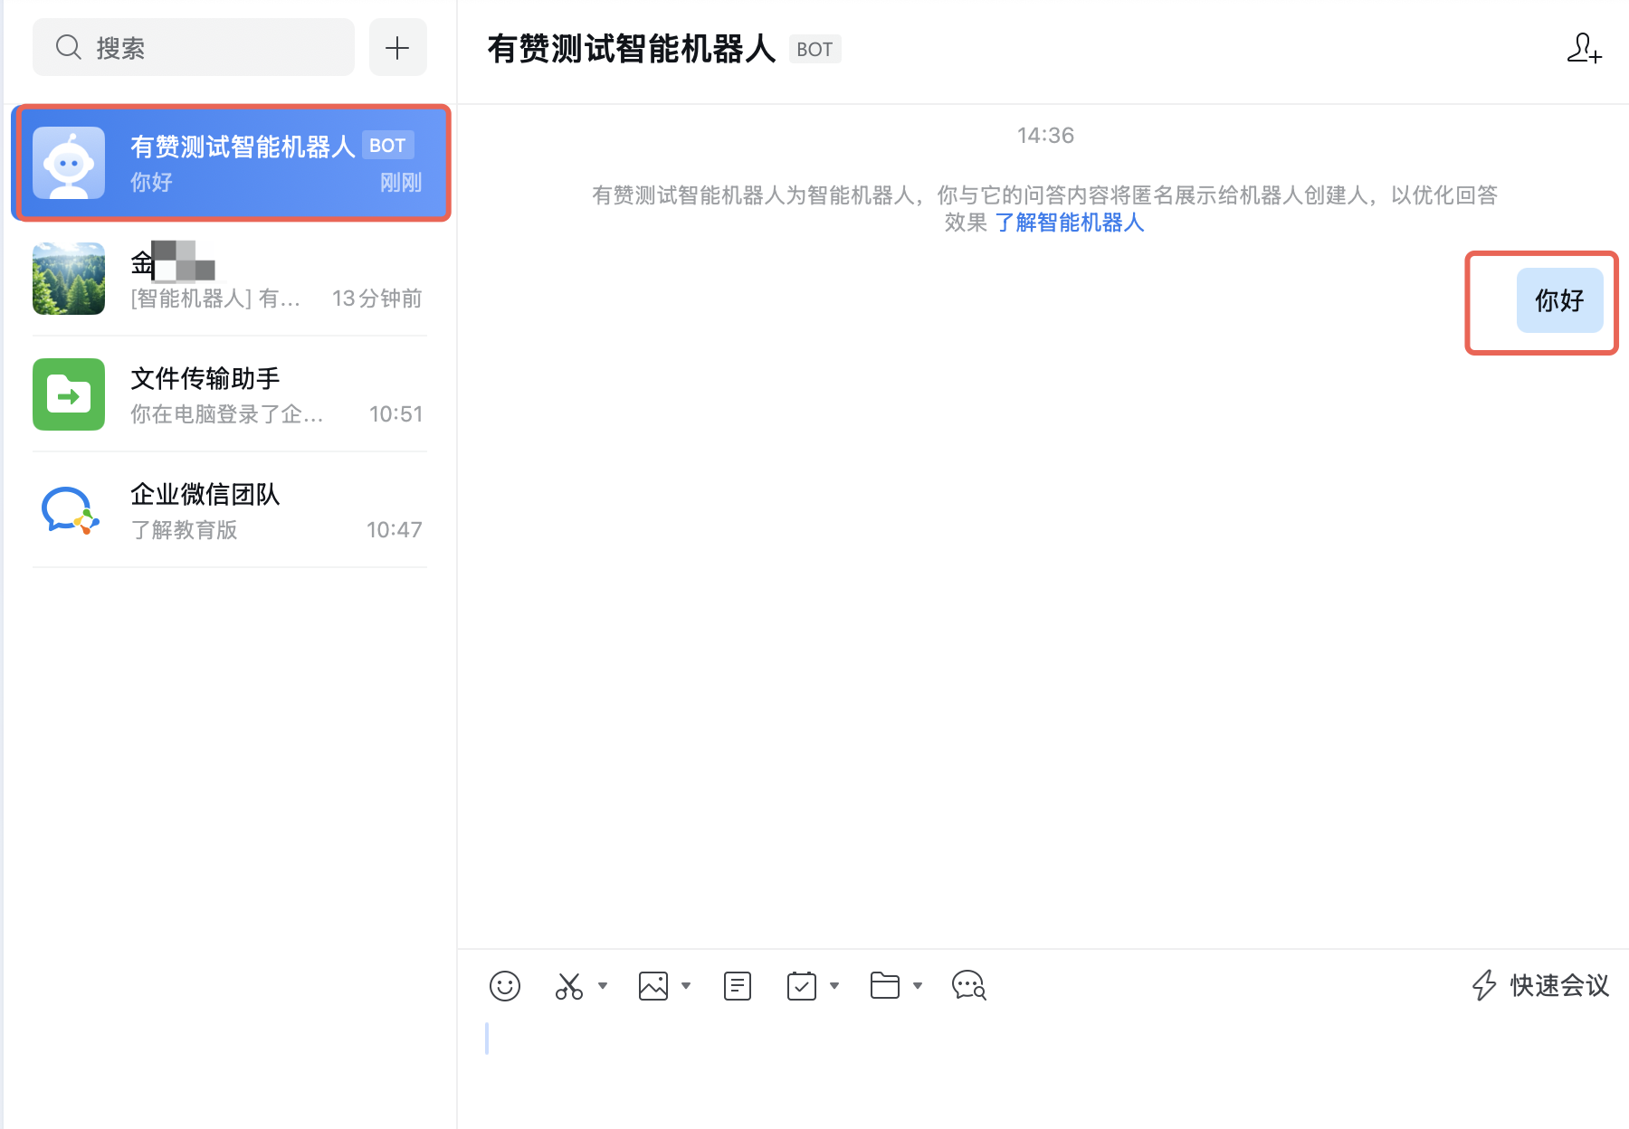Viewport: 1629px width, 1129px height.
Task: Click the BOT badge in chat header
Action: 814,50
